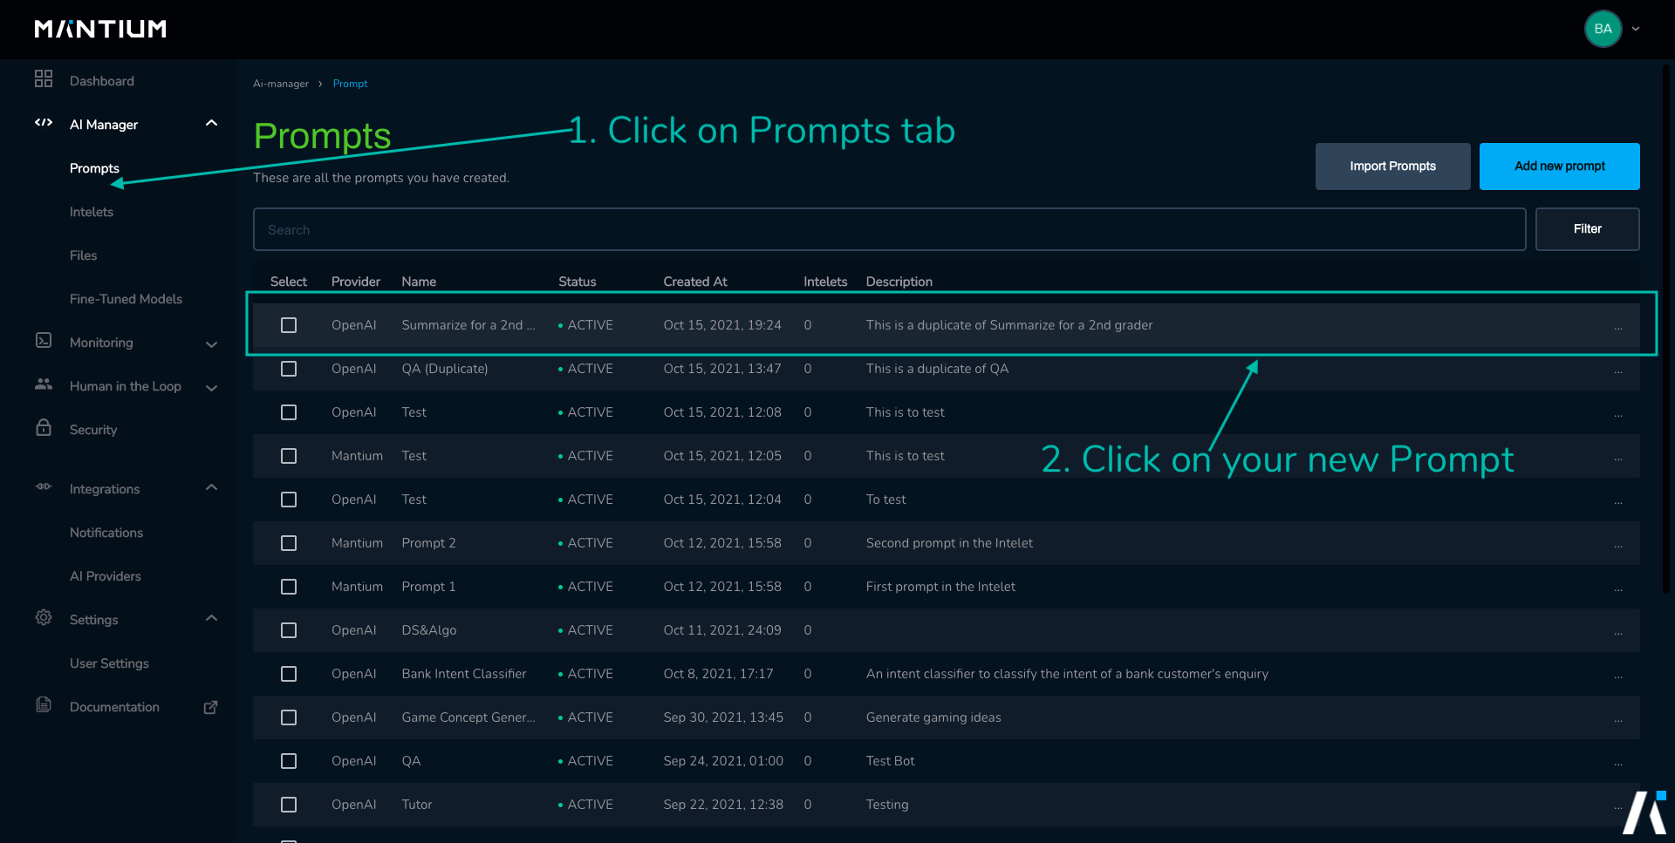Collapse the Integrations section chevron

pyautogui.click(x=211, y=487)
